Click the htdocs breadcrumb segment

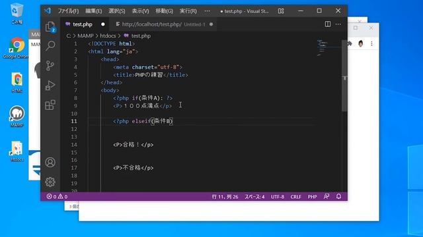coord(108,36)
